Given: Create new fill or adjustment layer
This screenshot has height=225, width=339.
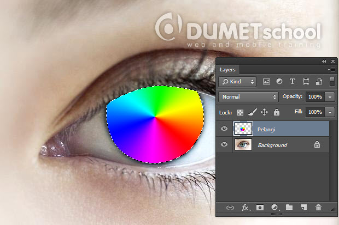Looking at the screenshot, I should coord(275,208).
